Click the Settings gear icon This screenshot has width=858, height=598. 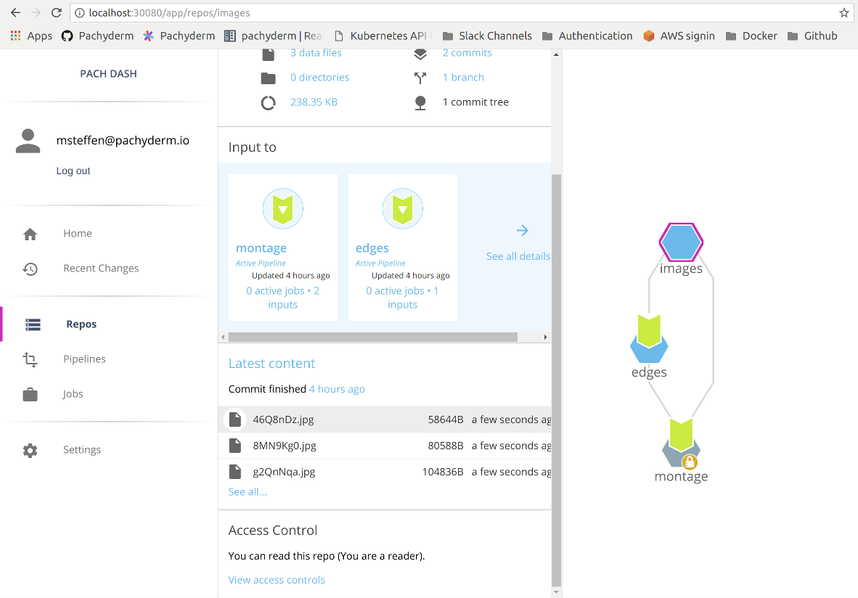(30, 450)
